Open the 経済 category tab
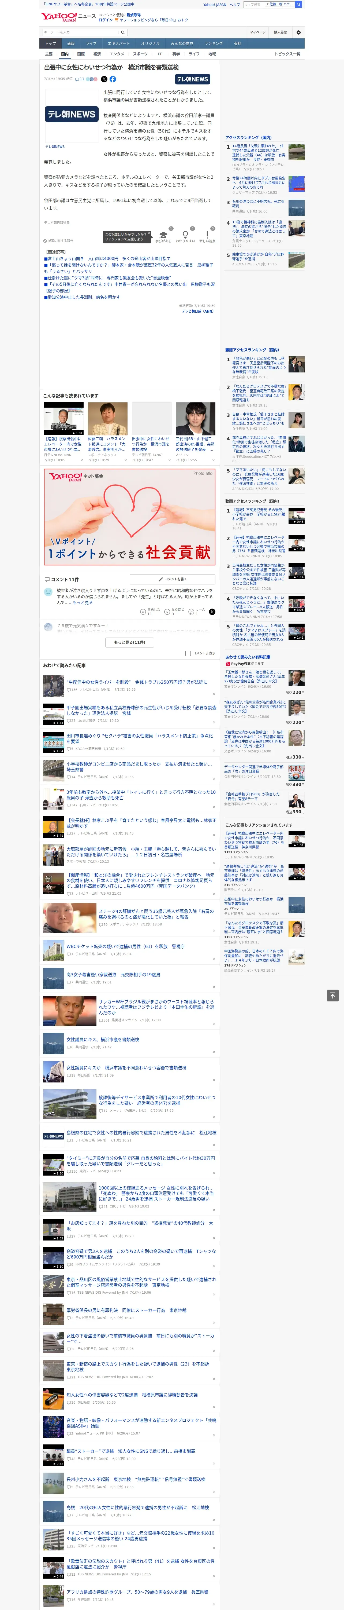Screen dimensions: 344x1610 tap(97, 54)
